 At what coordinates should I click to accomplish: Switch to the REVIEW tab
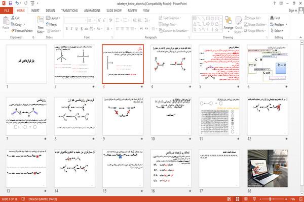132,11
